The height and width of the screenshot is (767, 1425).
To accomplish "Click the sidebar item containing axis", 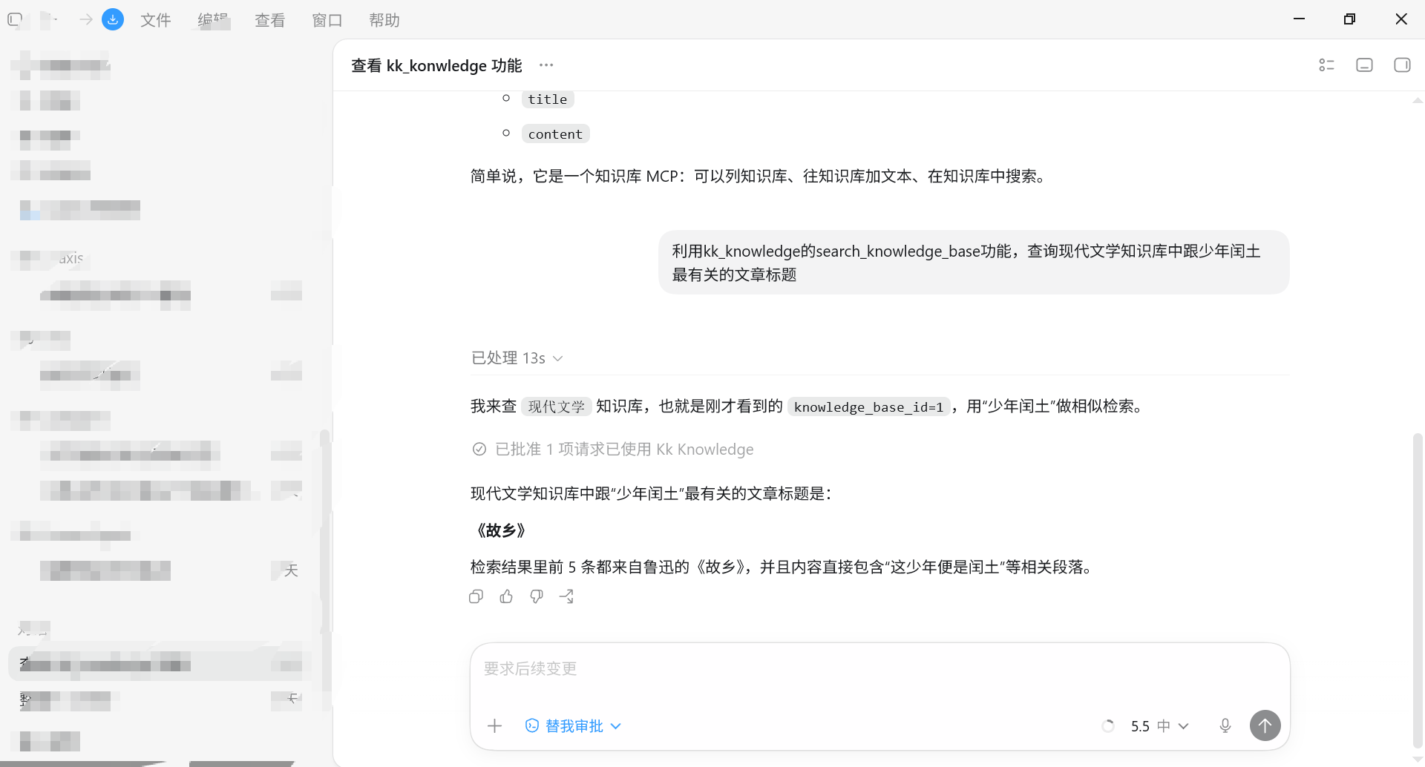I will point(52,258).
